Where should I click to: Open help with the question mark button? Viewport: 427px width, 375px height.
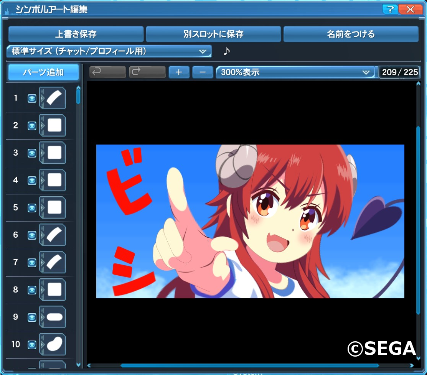point(390,9)
